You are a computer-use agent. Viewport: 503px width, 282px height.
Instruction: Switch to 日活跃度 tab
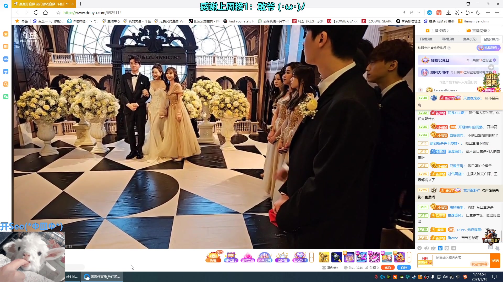[x=426, y=39]
